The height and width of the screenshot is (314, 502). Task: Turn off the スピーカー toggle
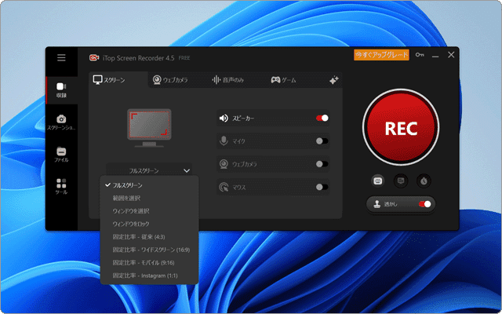[x=322, y=119]
